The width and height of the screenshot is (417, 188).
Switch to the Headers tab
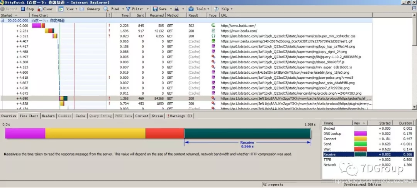tap(48, 116)
